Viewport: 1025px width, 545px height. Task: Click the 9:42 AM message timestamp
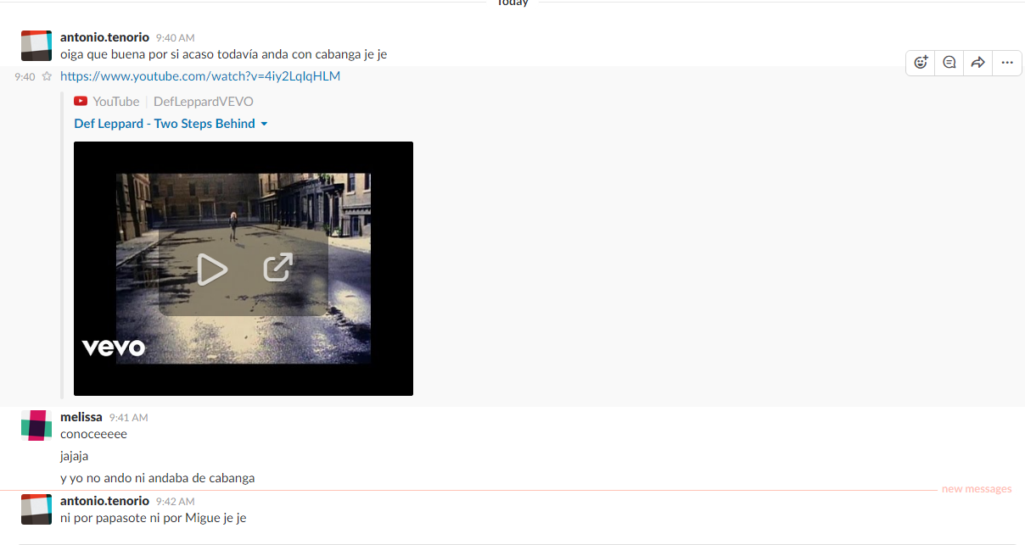click(175, 502)
